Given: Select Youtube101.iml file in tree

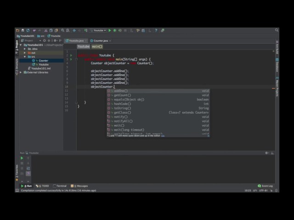Looking at the screenshot, I should click(x=41, y=68).
